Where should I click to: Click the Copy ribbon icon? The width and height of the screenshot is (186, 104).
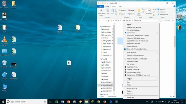point(107,12)
